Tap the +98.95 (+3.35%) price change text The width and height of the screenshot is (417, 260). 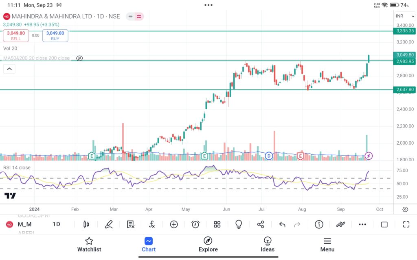tap(42, 25)
